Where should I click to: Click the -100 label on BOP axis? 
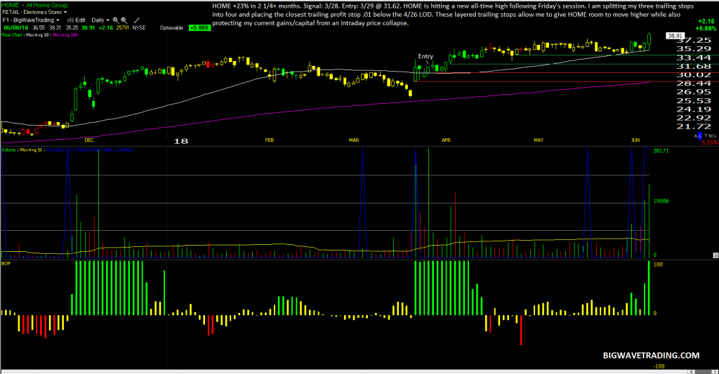click(659, 366)
